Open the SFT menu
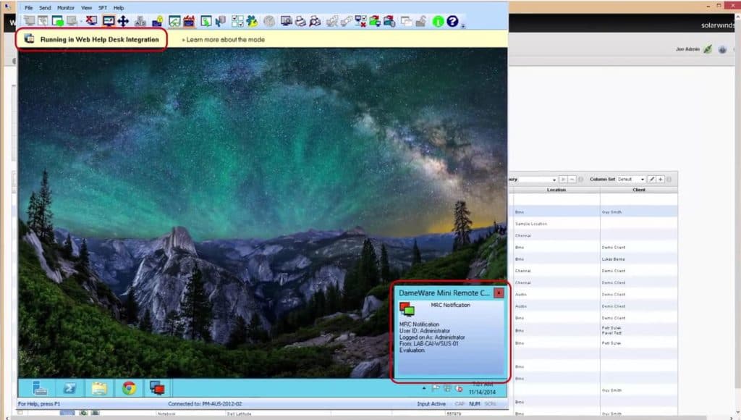The image size is (741, 420). tap(103, 8)
